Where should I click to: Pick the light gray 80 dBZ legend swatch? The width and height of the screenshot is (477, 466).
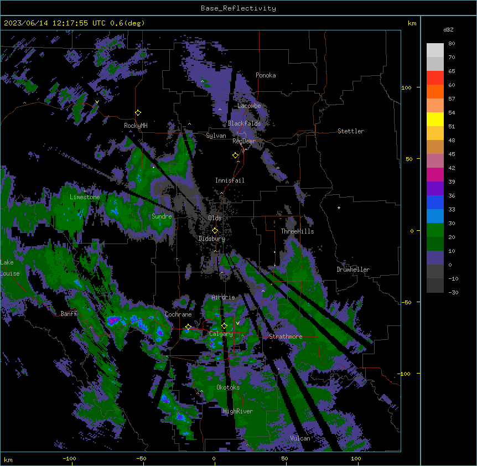click(435, 50)
